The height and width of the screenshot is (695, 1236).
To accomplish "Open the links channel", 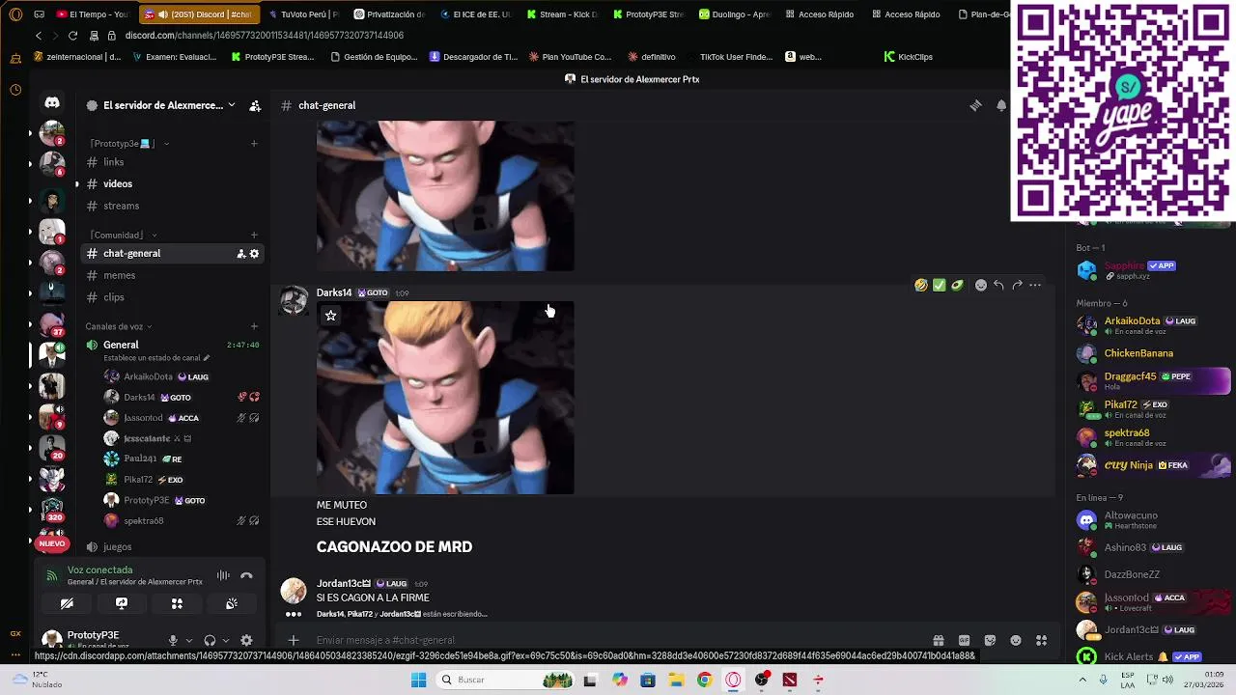I will tap(172, 162).
